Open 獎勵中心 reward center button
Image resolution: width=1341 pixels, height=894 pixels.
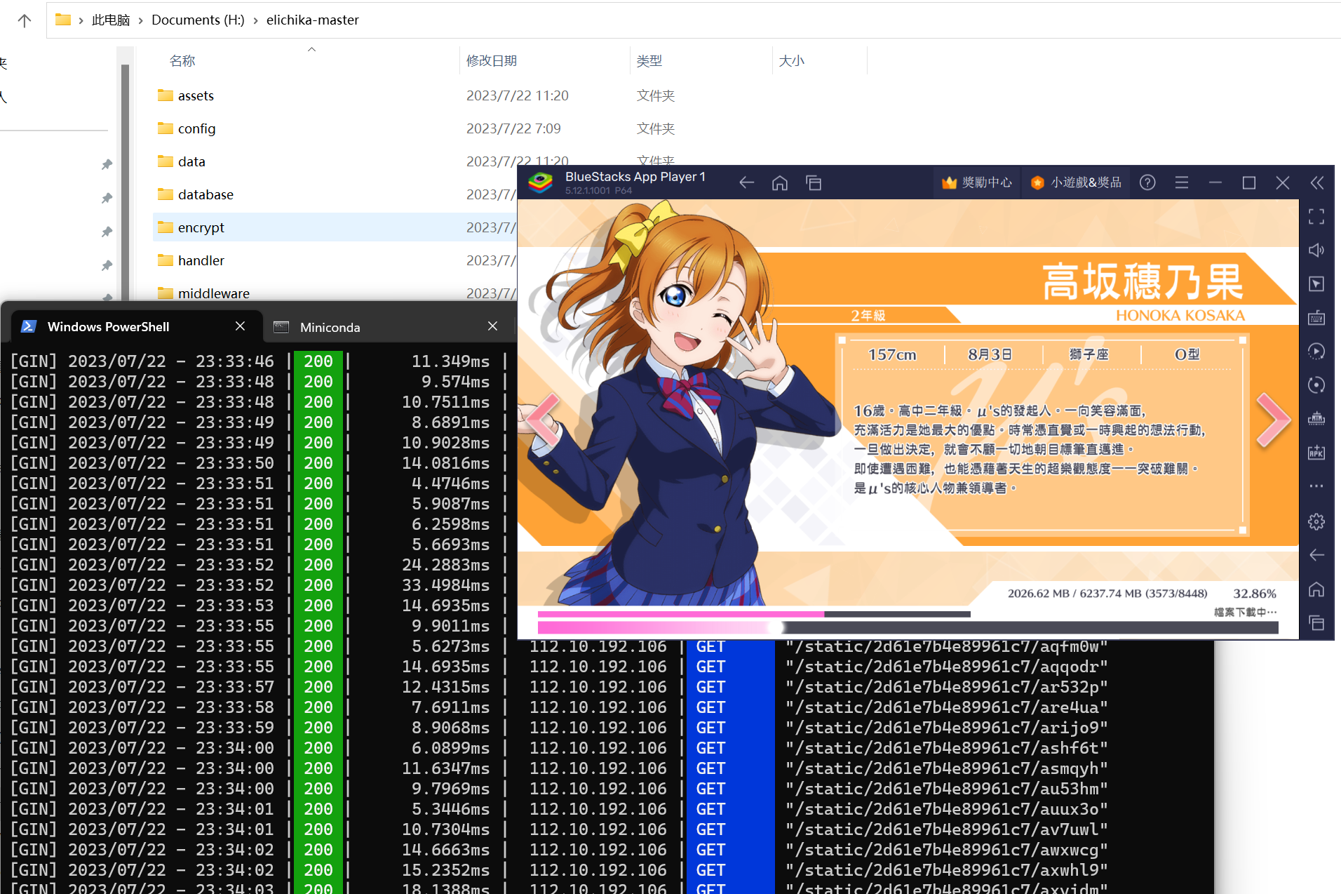(977, 182)
